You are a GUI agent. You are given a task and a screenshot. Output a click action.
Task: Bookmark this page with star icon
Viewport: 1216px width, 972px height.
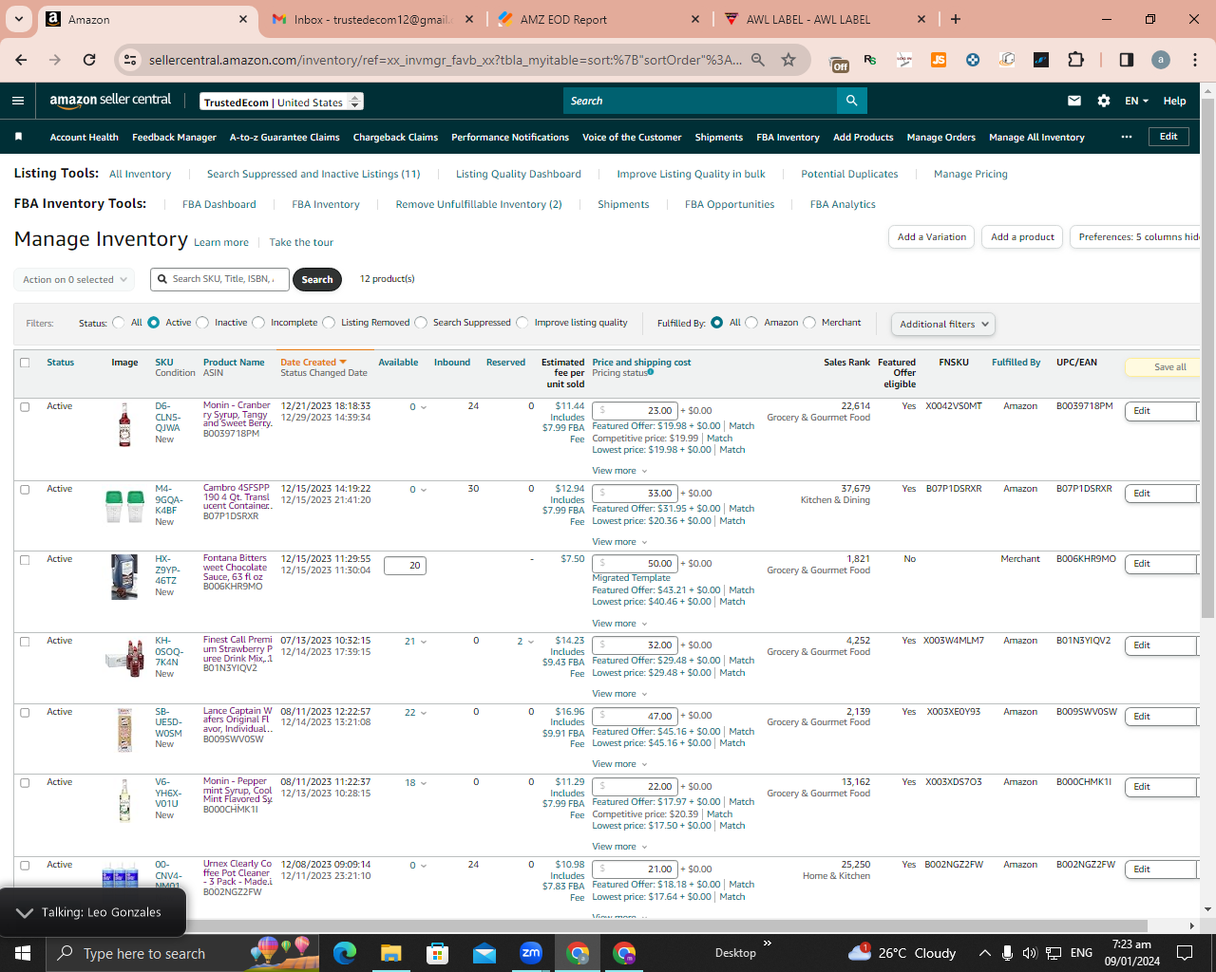click(x=788, y=60)
